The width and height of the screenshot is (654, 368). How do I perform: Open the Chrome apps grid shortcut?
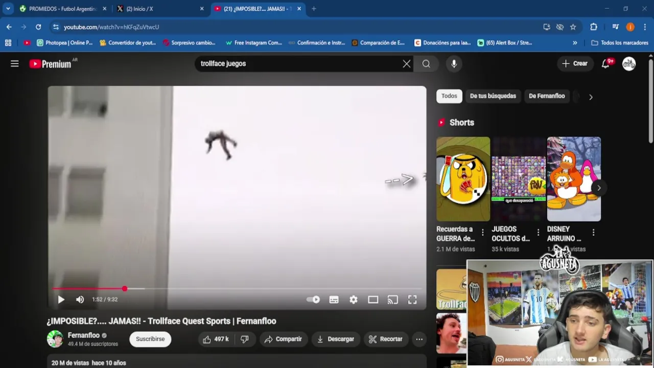(8, 43)
